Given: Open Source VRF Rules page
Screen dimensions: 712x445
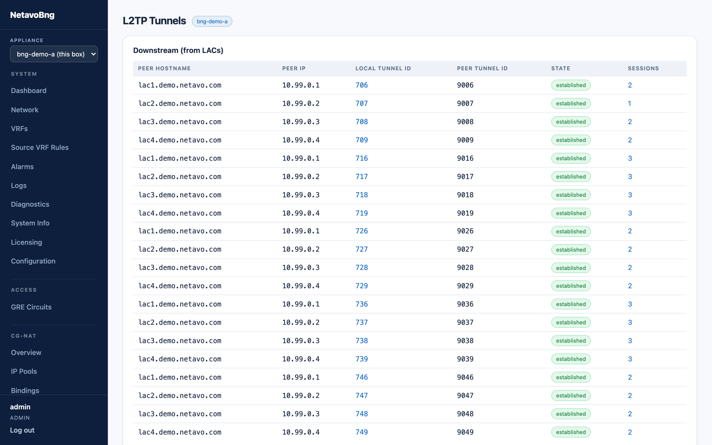Looking at the screenshot, I should [x=40, y=148].
